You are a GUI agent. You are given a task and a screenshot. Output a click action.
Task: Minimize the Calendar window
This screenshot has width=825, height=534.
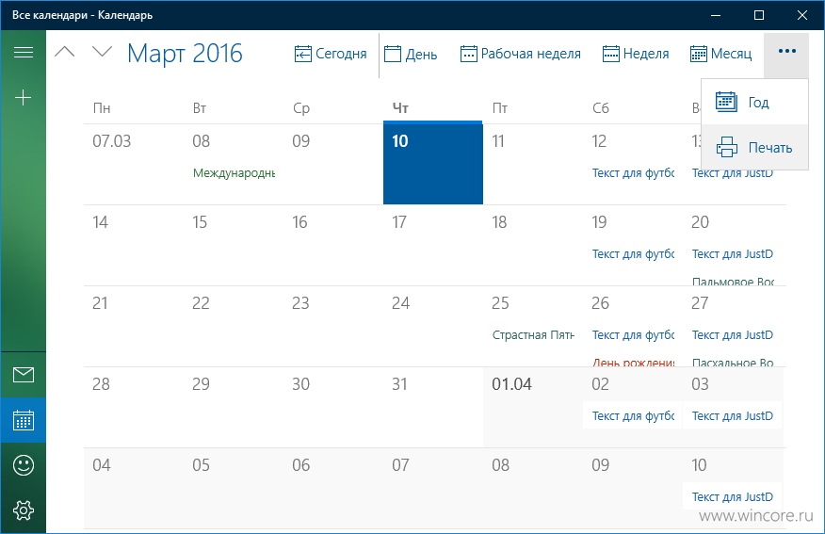coord(716,15)
